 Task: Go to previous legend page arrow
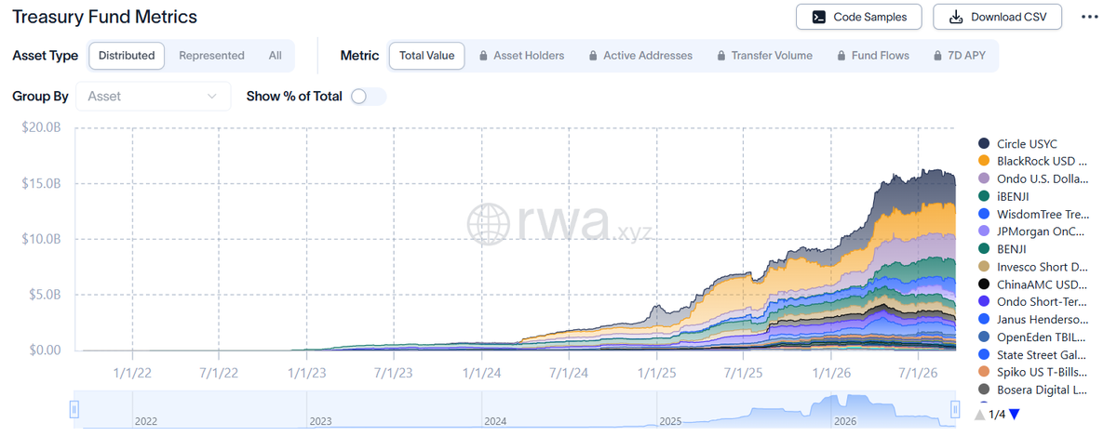pyautogui.click(x=980, y=414)
